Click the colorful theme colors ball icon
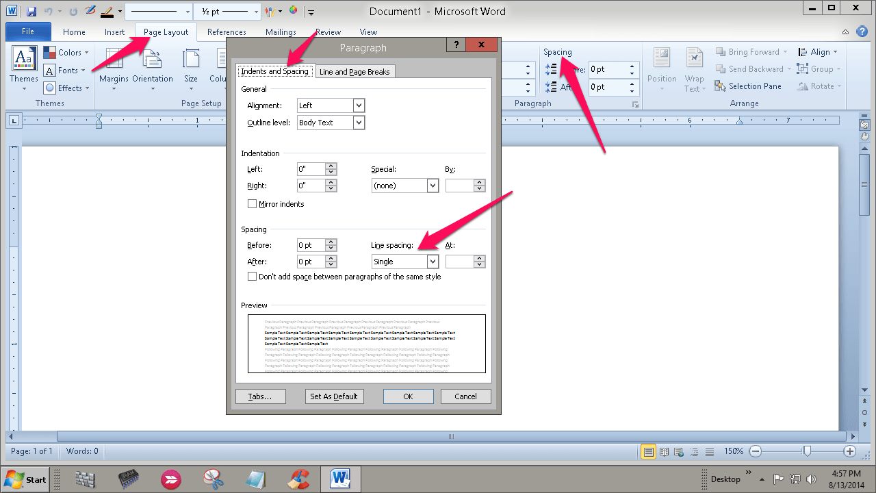This screenshot has width=876, height=493. click(x=294, y=11)
